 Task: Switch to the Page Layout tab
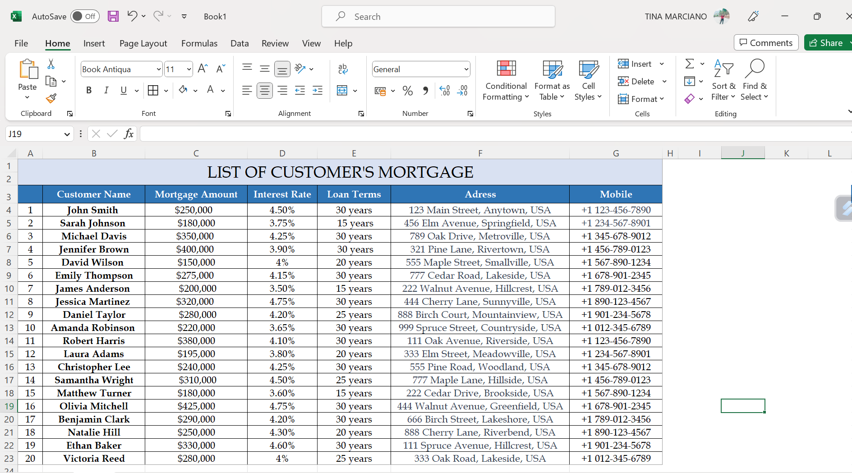tap(143, 43)
